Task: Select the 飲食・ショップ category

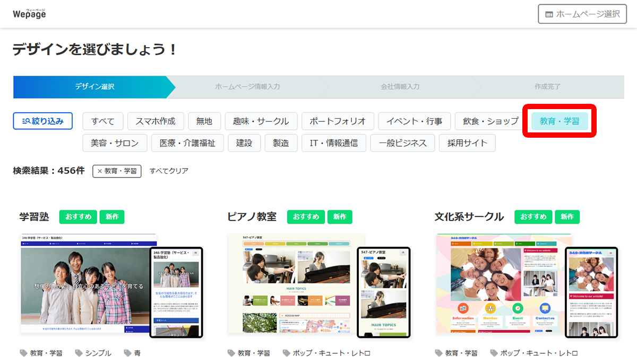Action: coord(490,121)
